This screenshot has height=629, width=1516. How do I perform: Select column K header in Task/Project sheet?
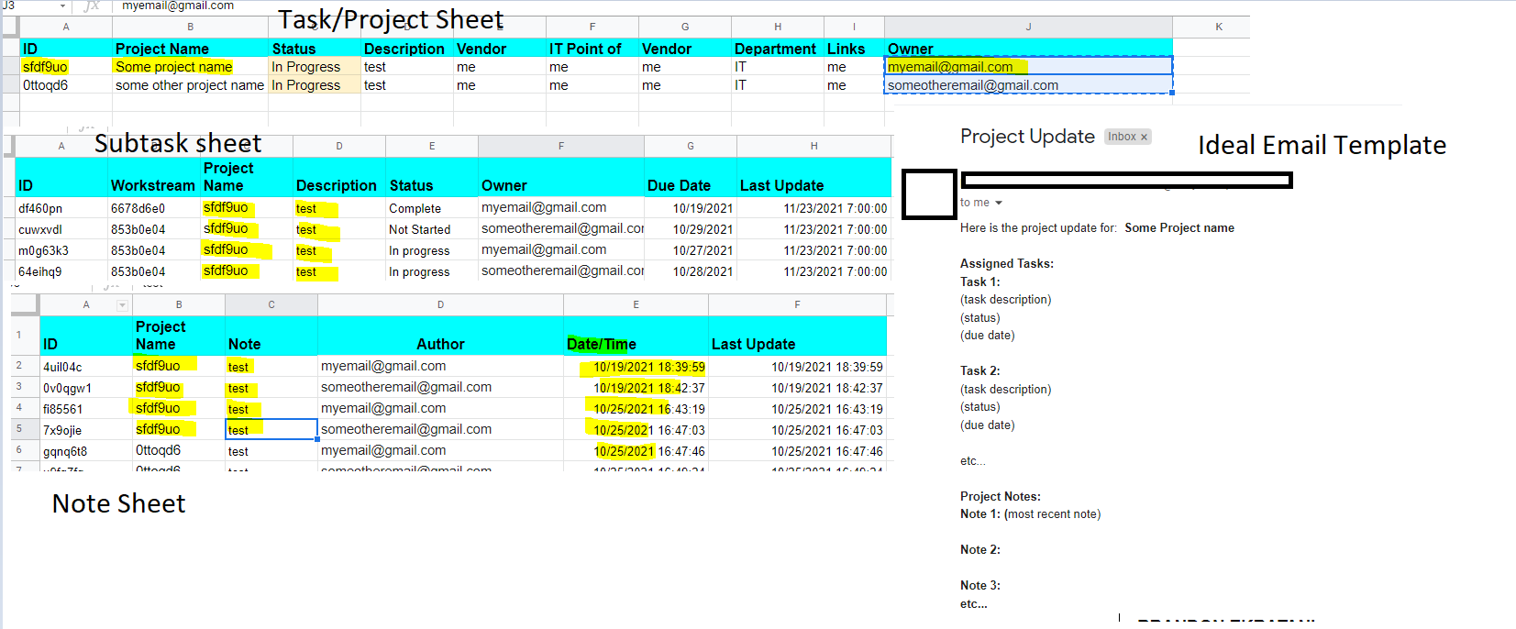[x=1219, y=27]
